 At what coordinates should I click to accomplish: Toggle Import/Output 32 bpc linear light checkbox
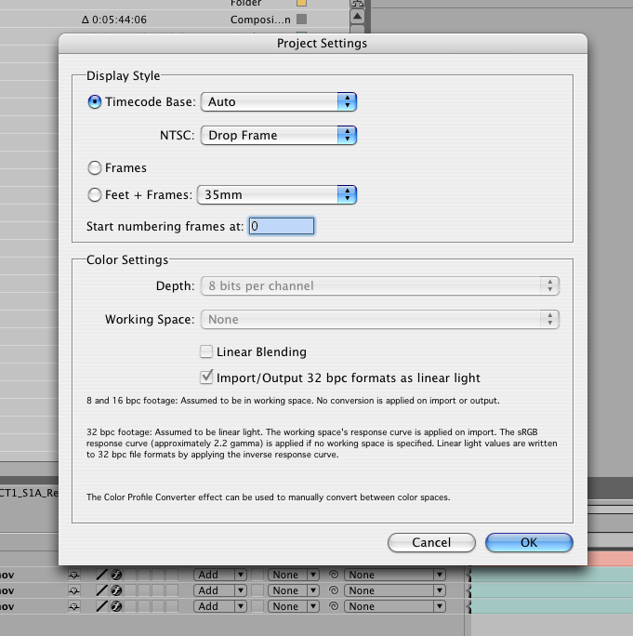pos(206,378)
